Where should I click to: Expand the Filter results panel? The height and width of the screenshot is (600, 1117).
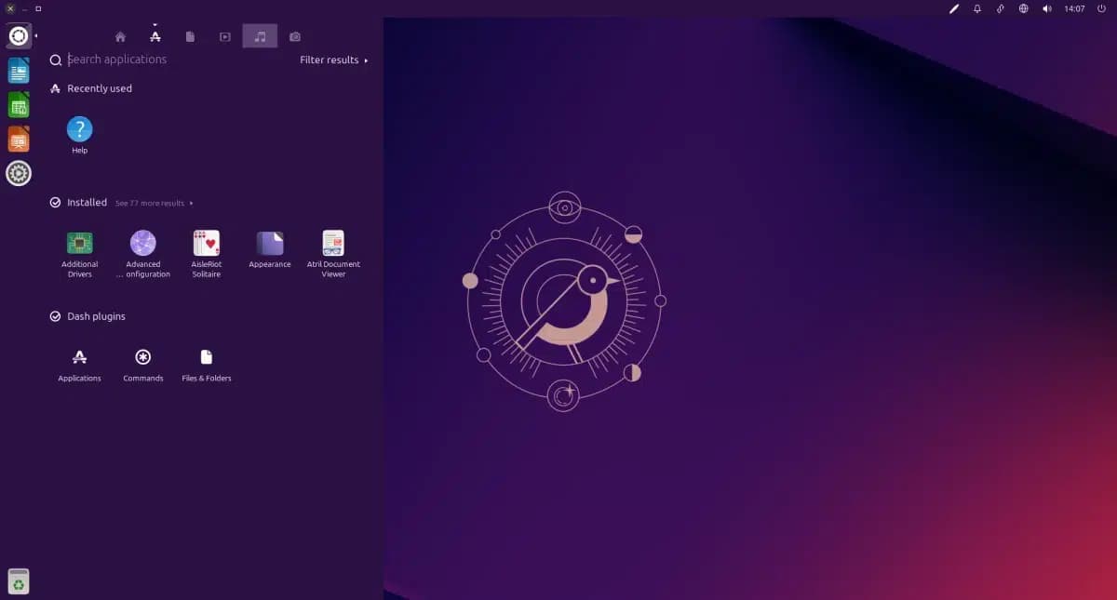click(x=333, y=60)
